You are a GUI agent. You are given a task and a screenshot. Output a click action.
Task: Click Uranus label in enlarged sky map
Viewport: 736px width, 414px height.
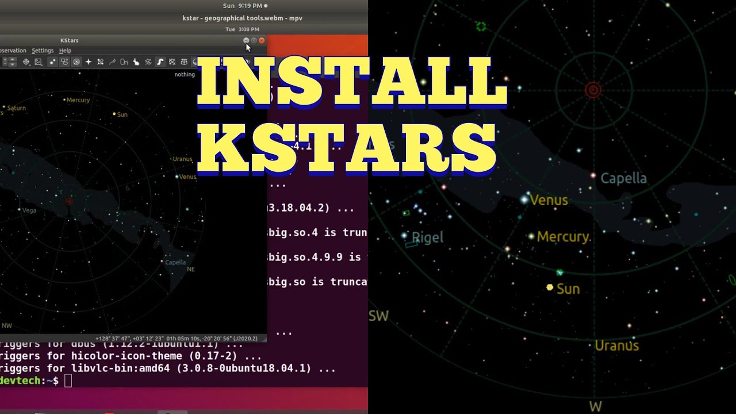click(x=616, y=346)
